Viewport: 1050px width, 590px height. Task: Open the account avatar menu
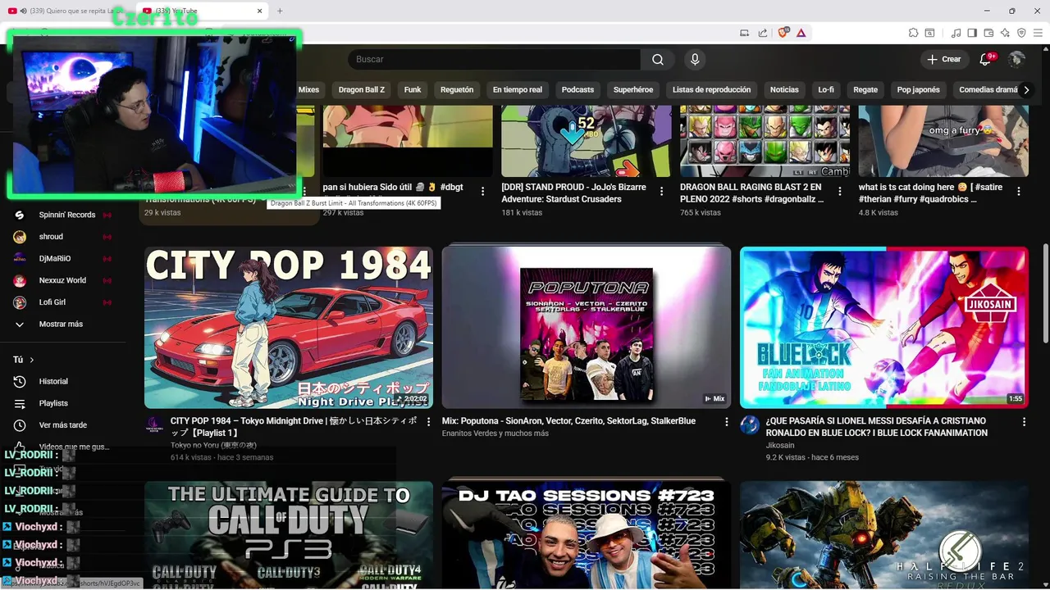(x=1016, y=59)
